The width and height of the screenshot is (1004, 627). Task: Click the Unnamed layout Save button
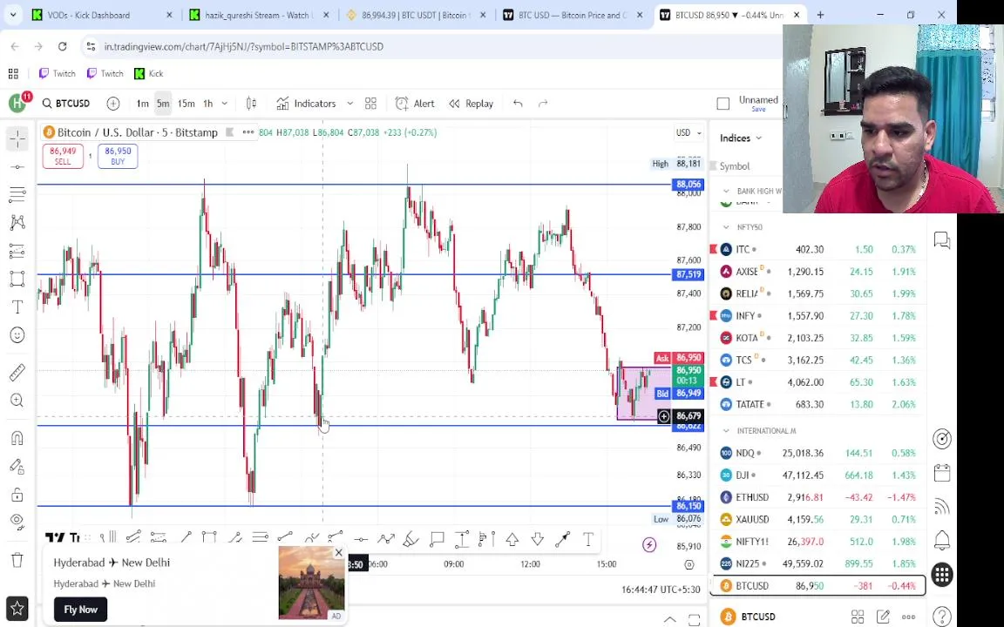[x=759, y=110]
